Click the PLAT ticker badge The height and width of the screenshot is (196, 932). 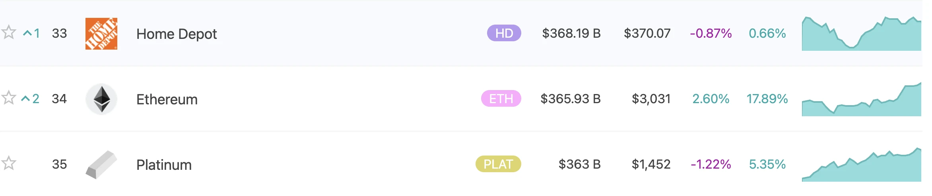coord(498,164)
